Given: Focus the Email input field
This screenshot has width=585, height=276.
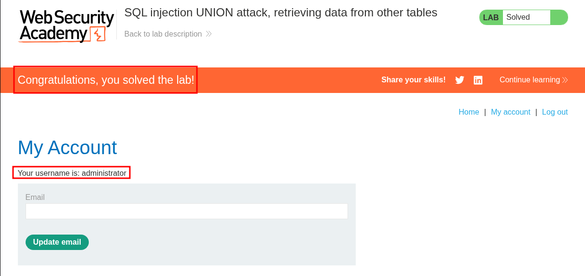Looking at the screenshot, I should coord(186,211).
